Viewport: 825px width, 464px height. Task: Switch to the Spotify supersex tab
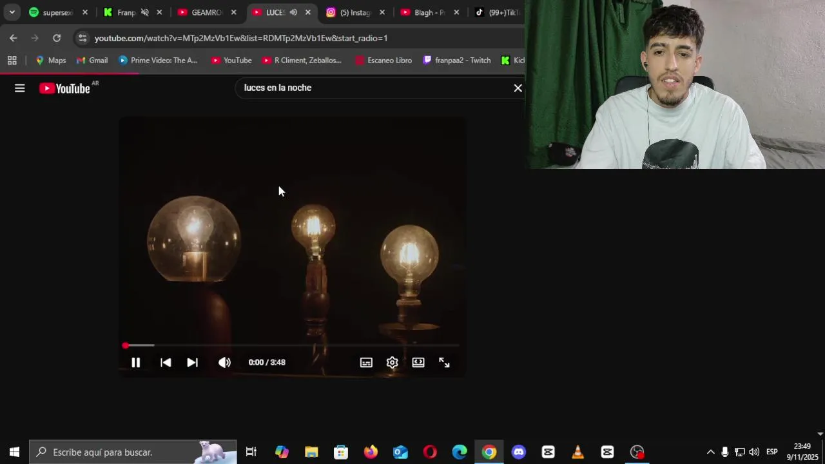pyautogui.click(x=58, y=12)
